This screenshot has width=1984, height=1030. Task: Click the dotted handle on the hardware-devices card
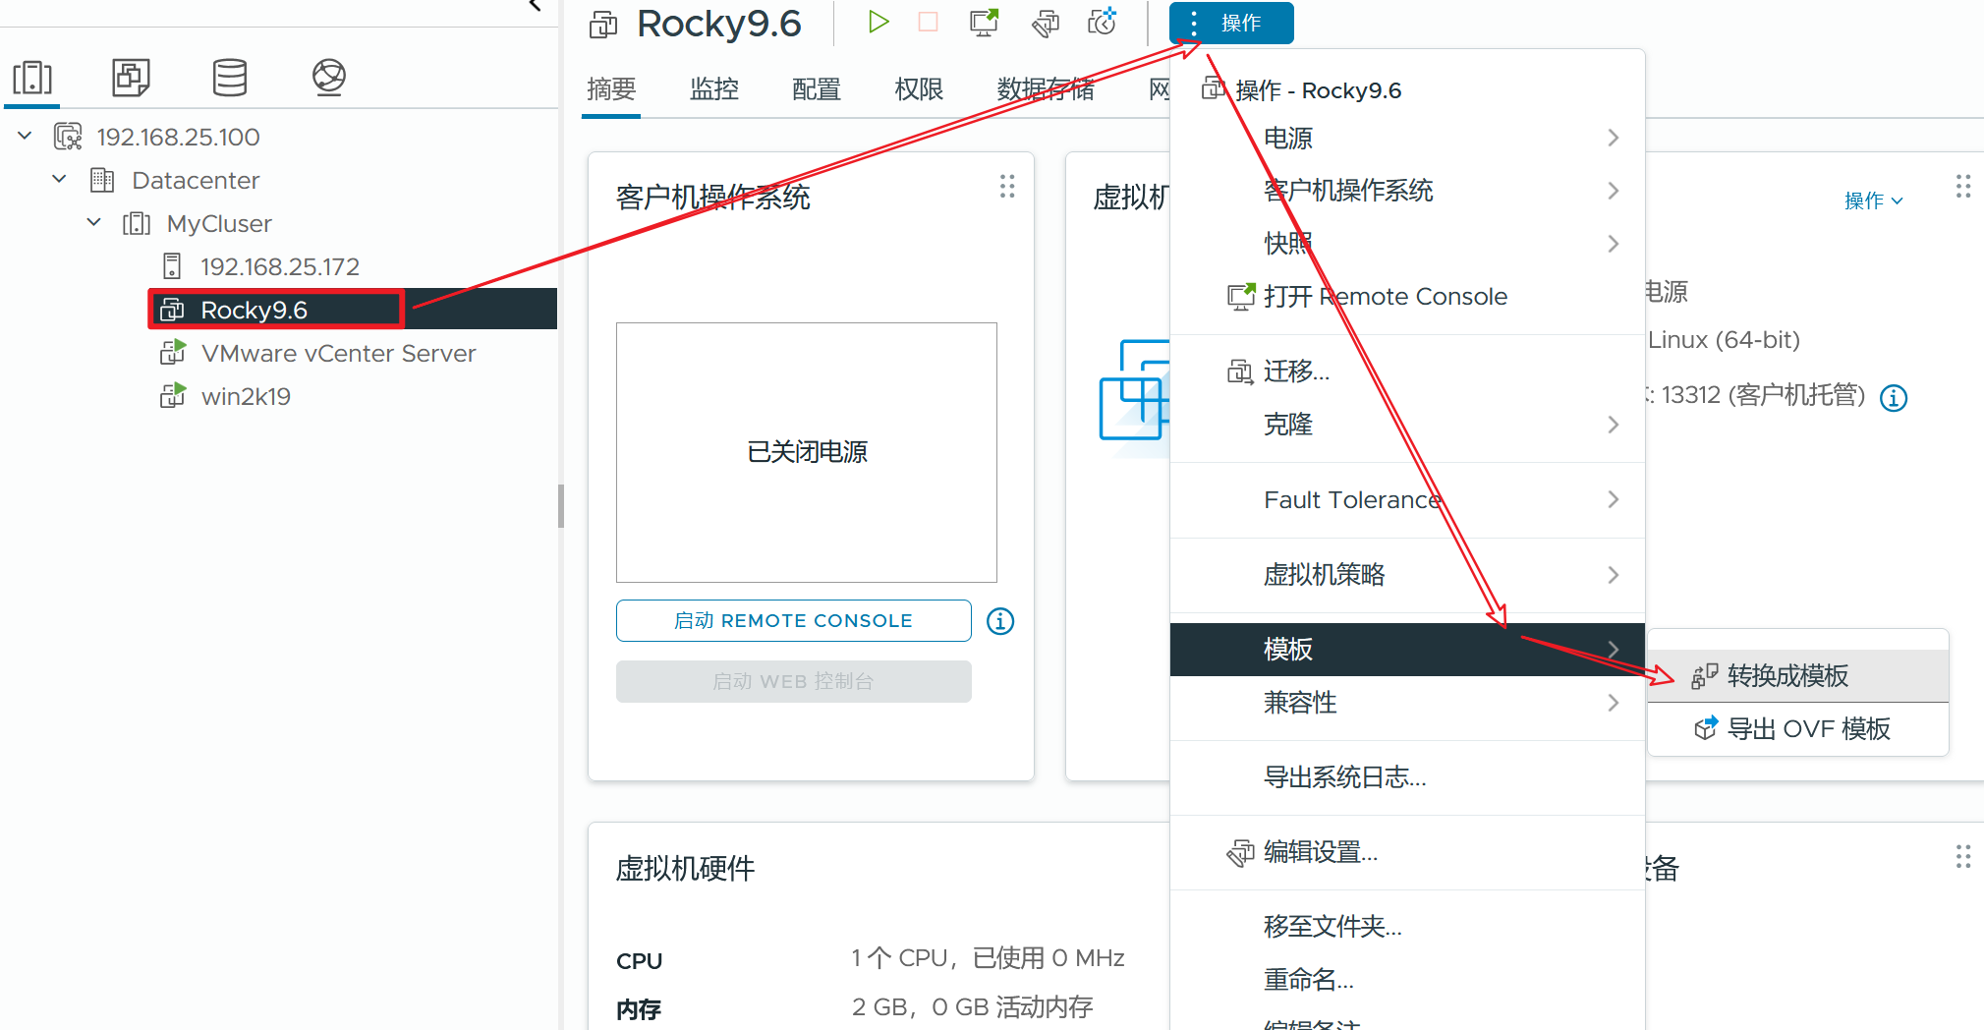[x=1963, y=857]
